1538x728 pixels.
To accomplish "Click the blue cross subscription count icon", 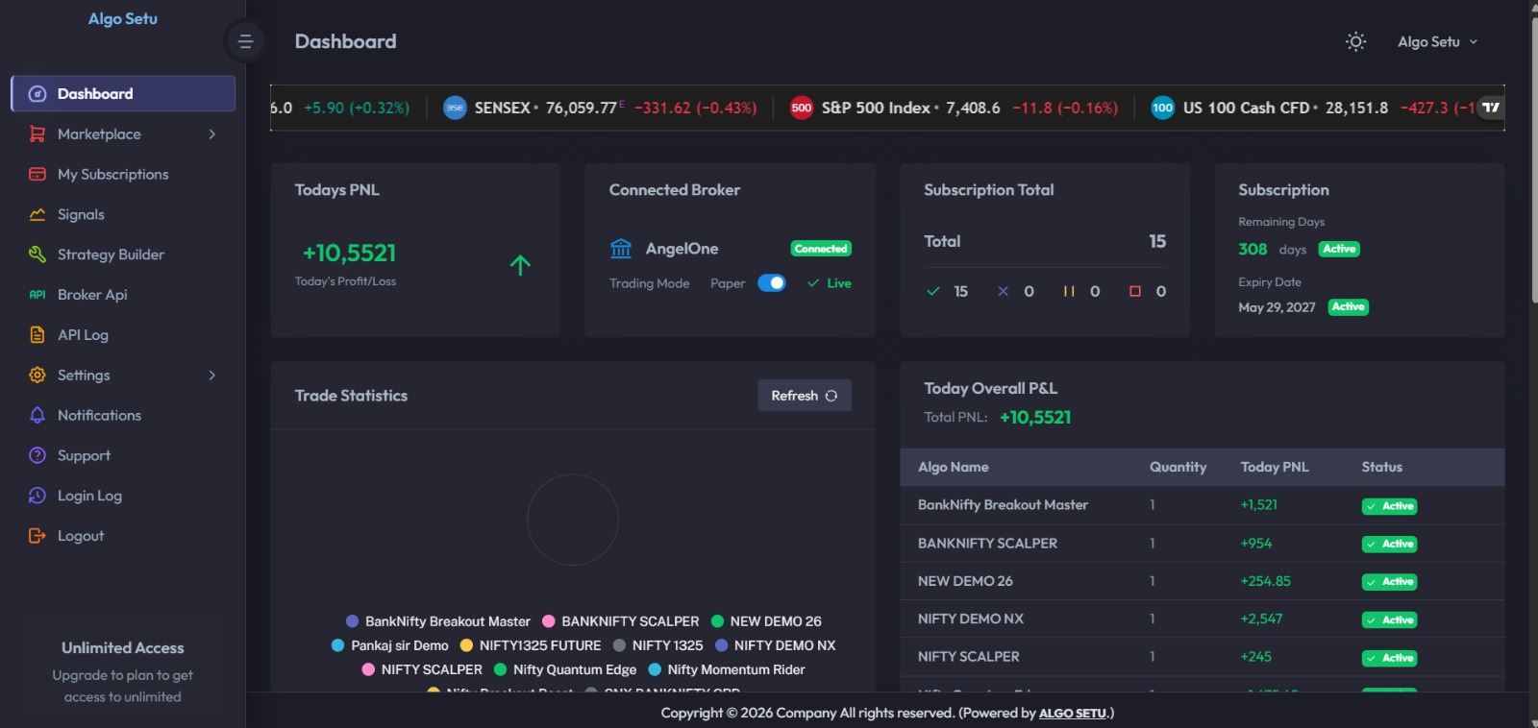I will click(1003, 291).
